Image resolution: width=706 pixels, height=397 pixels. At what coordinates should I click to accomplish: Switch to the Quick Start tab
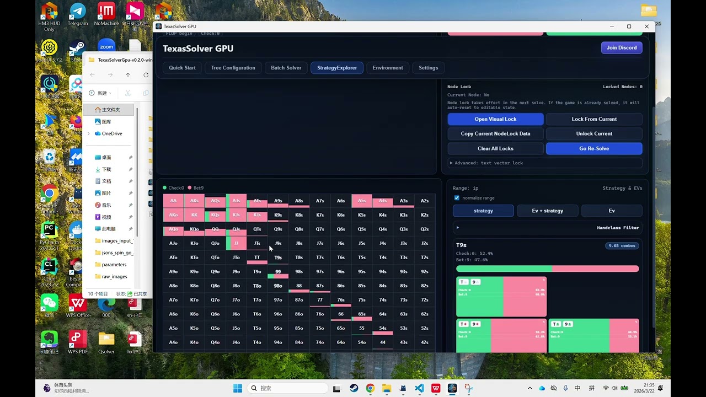(182, 68)
